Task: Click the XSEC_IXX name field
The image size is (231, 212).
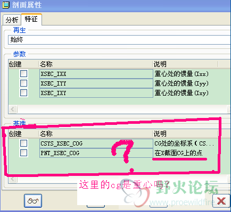Action: (x=96, y=74)
